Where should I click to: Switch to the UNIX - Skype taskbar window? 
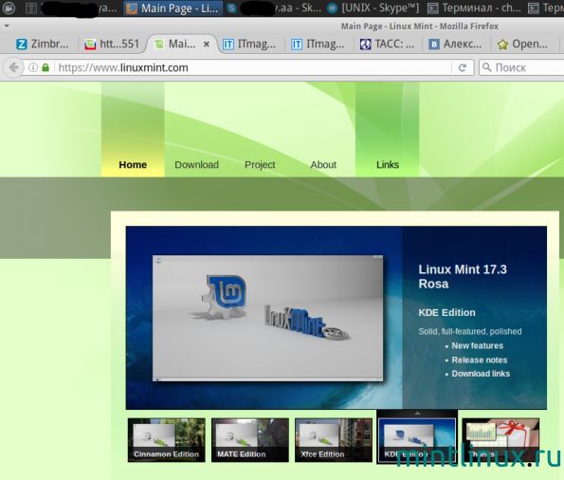(x=374, y=8)
